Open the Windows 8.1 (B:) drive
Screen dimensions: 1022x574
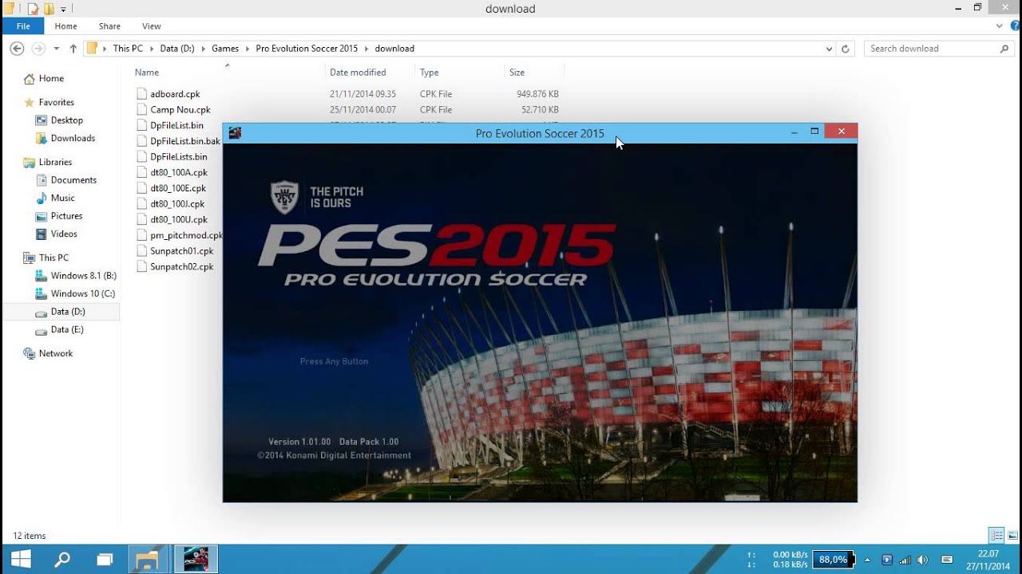point(83,276)
